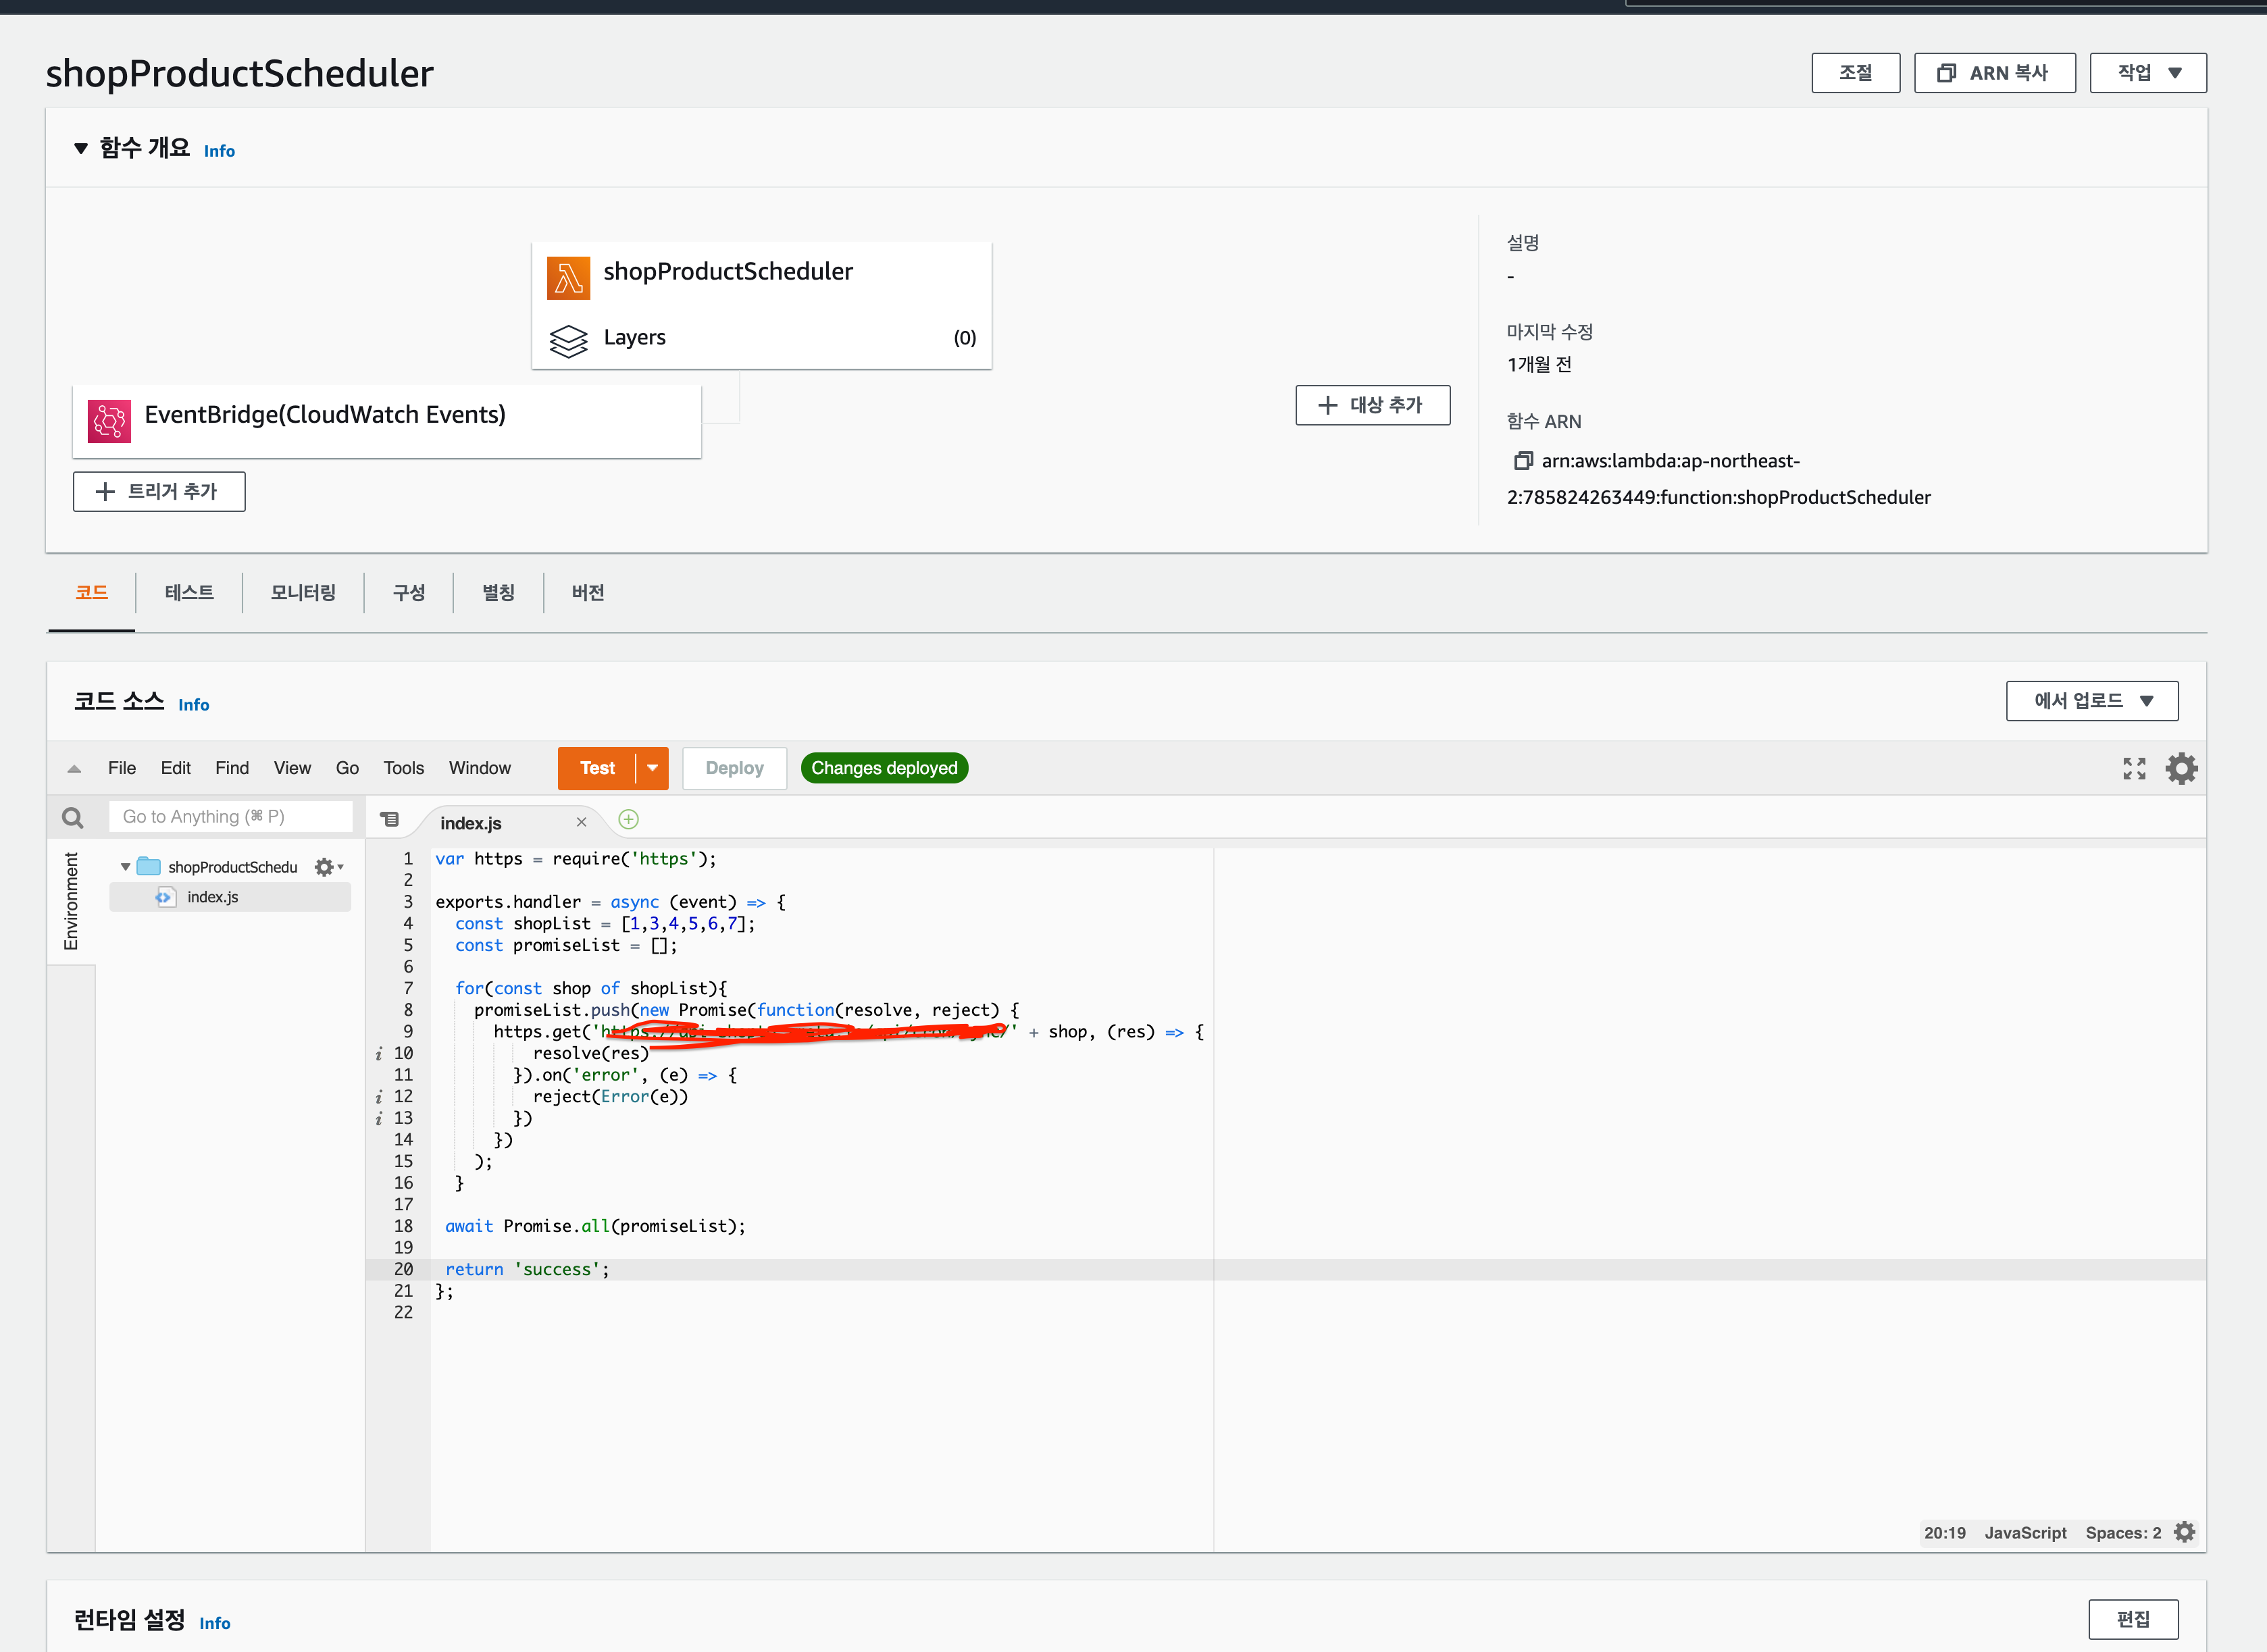2267x1652 pixels.
Task: Click the 조절 button
Action: (x=1855, y=73)
